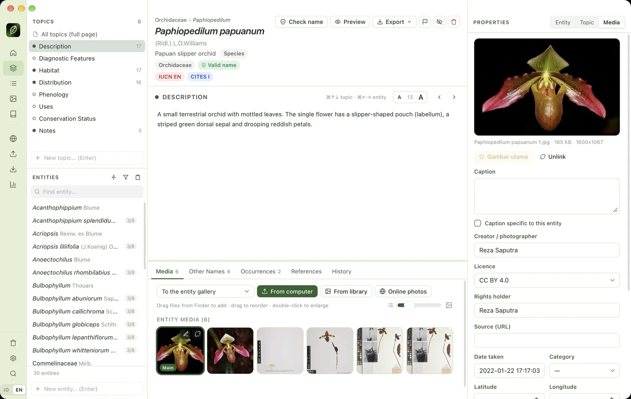631x399 pixels.
Task: Select the second orchid thumbnail
Action: coord(230,351)
